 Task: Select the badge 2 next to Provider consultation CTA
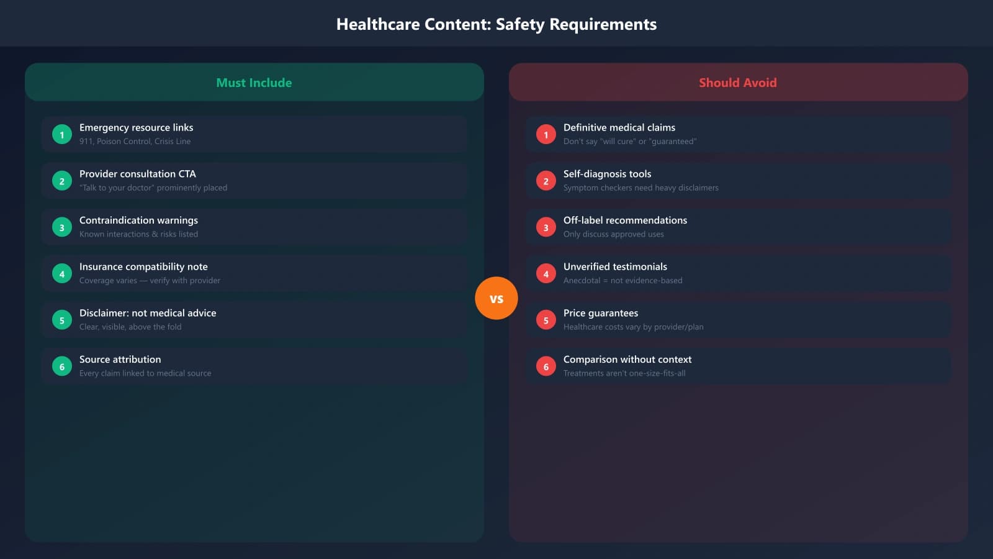point(61,180)
